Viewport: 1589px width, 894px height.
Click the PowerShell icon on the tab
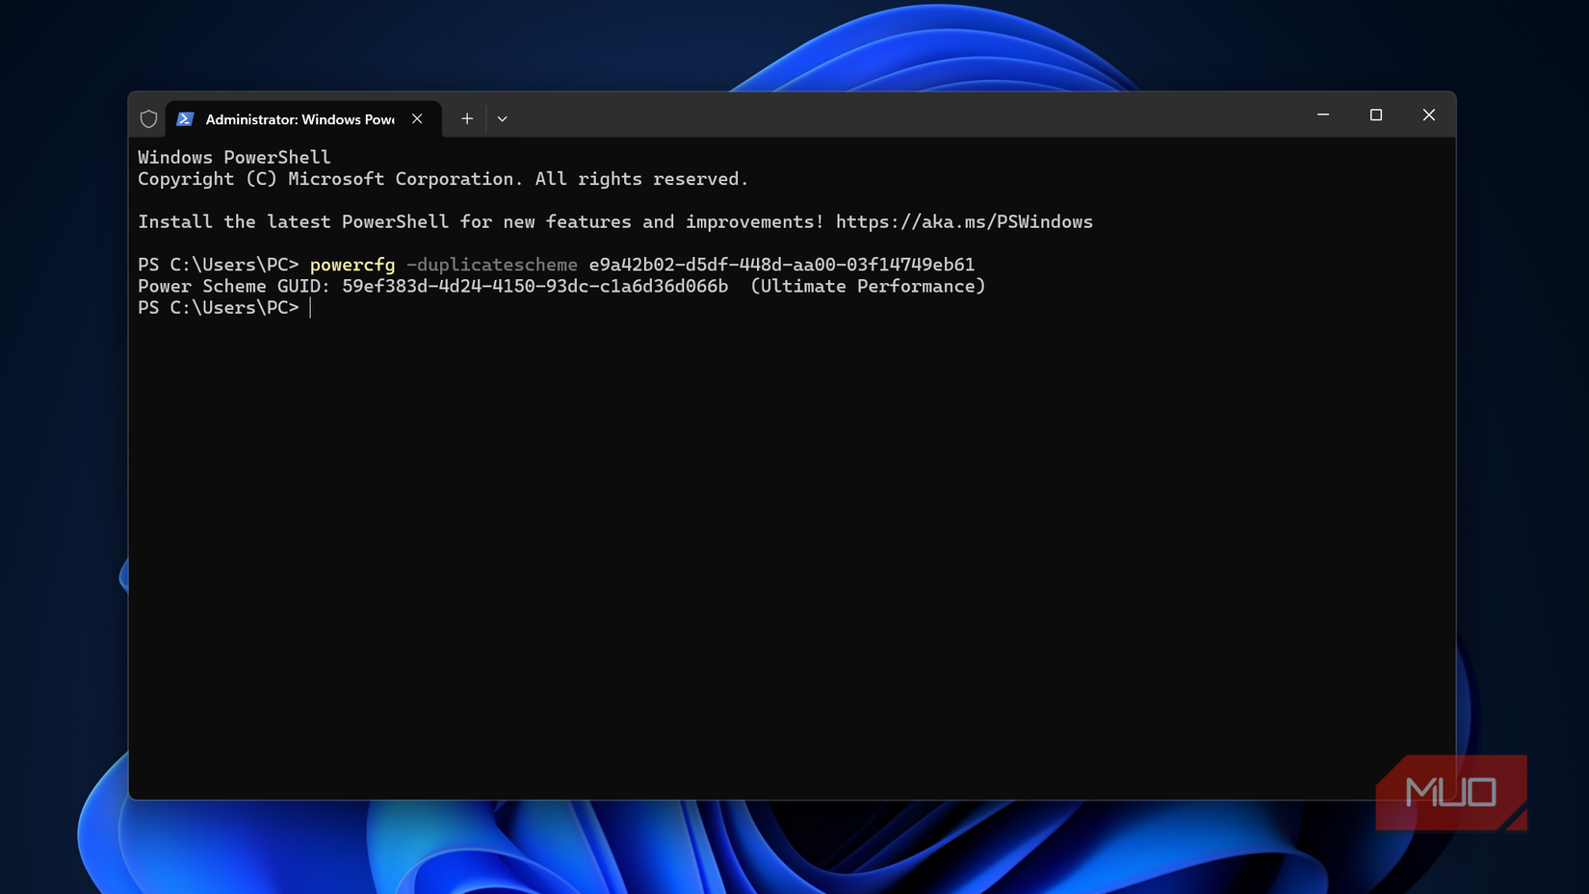(x=185, y=119)
